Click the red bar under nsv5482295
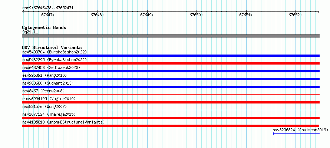This screenshot has width=330, height=148. click(171, 63)
